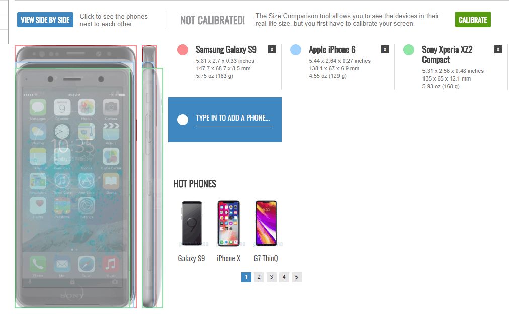Click the green Calibrate button
Screen dimensions: 509x318
[x=473, y=20]
